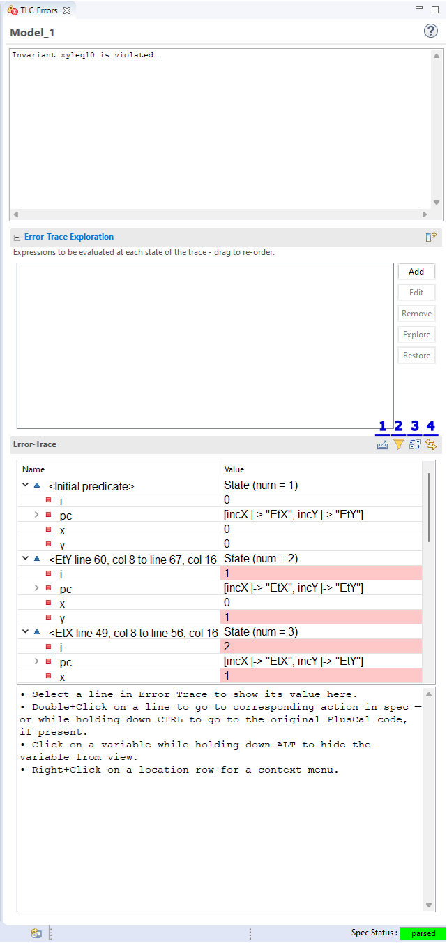Click the EtX state blue triangle icon

pyautogui.click(x=37, y=631)
